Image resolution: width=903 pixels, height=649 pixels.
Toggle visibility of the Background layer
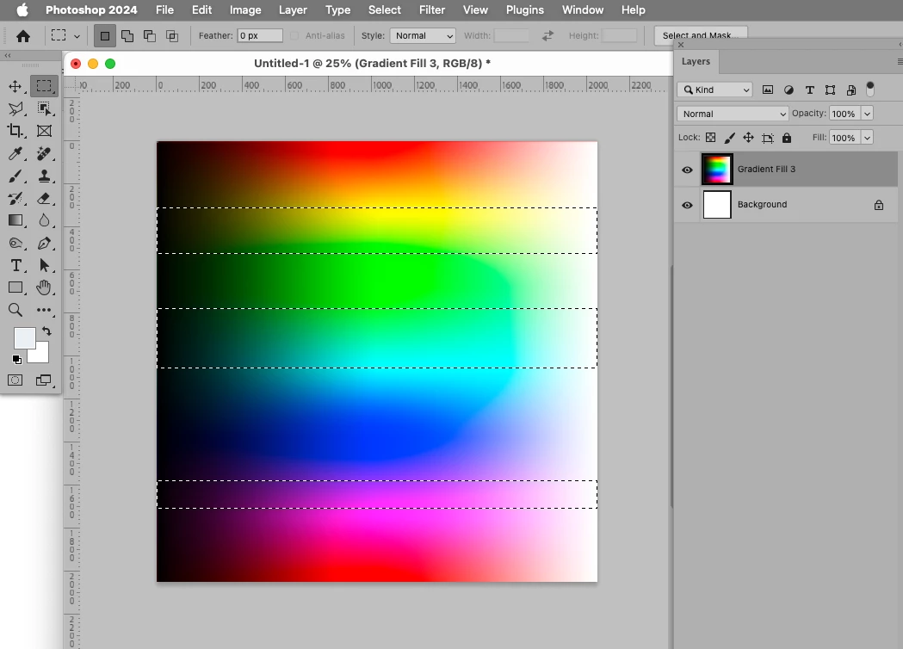(687, 205)
